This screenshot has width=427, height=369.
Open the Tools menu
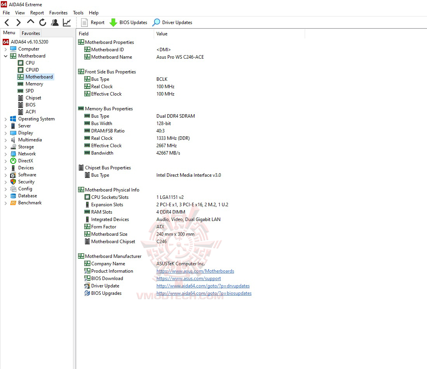click(78, 12)
